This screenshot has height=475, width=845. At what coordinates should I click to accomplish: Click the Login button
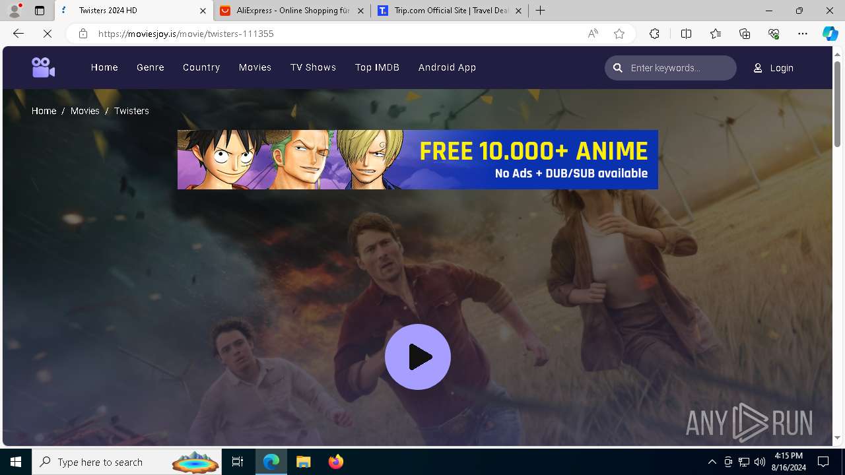tap(774, 68)
